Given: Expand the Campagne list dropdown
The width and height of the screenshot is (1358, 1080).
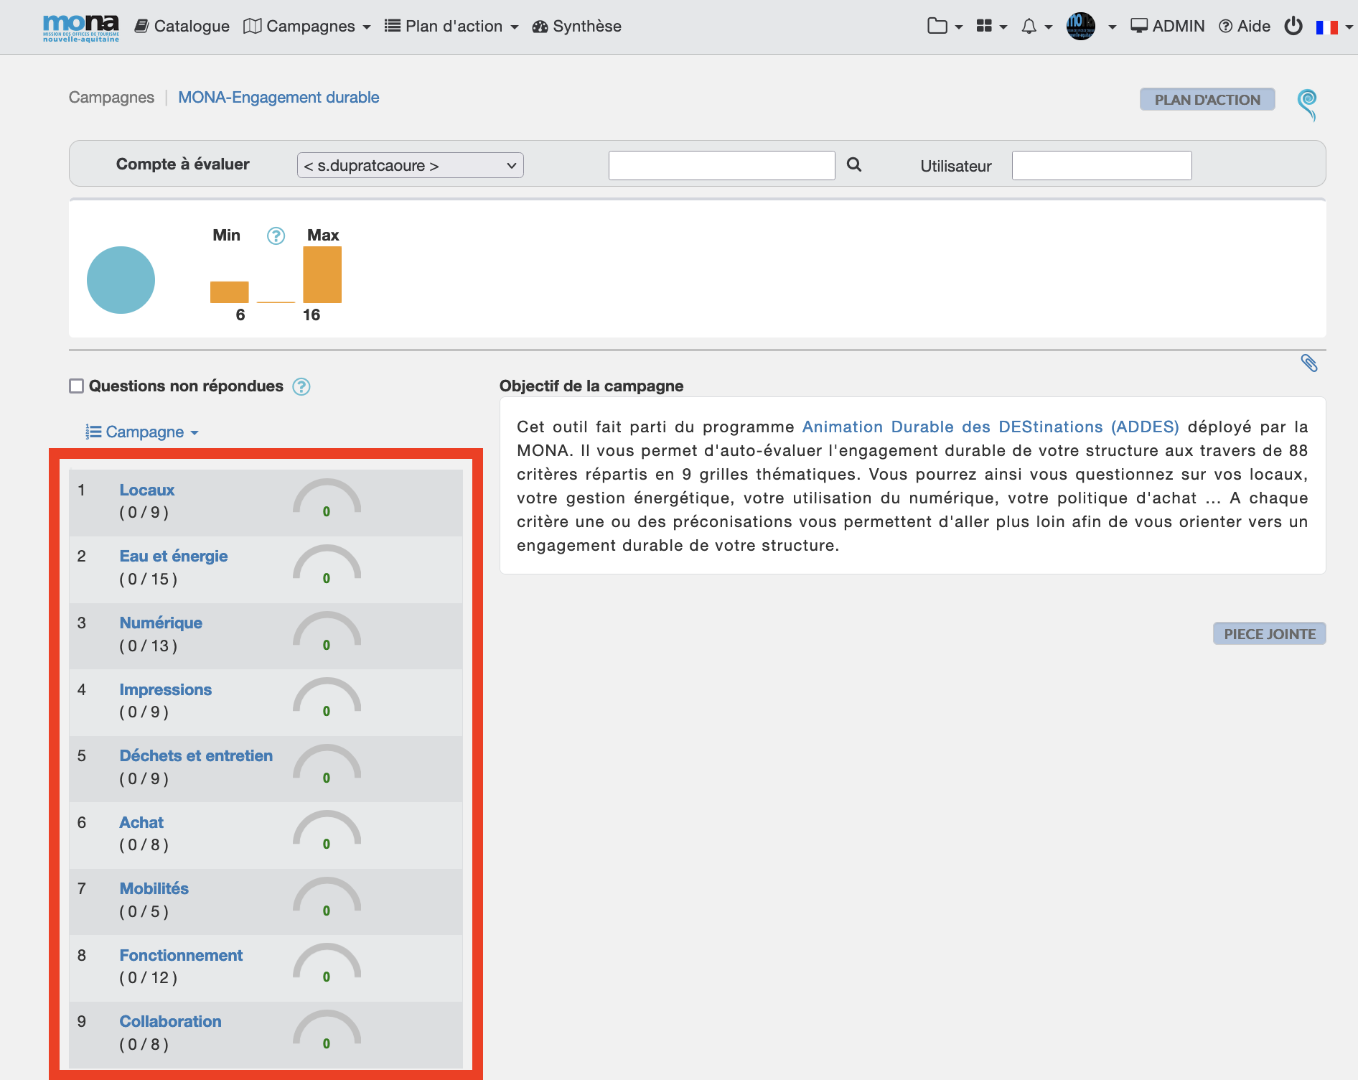Looking at the screenshot, I should click(142, 432).
